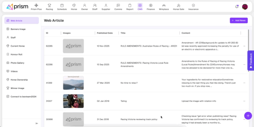Go to the Schedule calendar icon
This screenshot has height=127, width=254.
[x=62, y=5]
